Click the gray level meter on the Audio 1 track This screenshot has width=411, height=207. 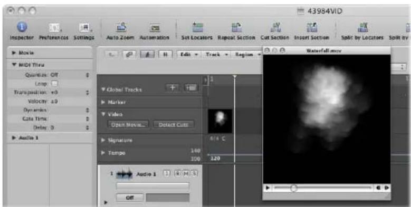[168, 198]
